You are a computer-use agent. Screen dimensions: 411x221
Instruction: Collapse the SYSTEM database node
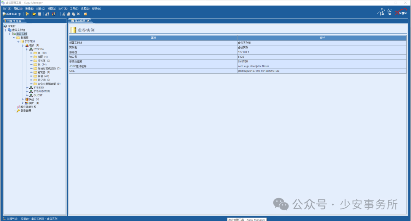18,42
